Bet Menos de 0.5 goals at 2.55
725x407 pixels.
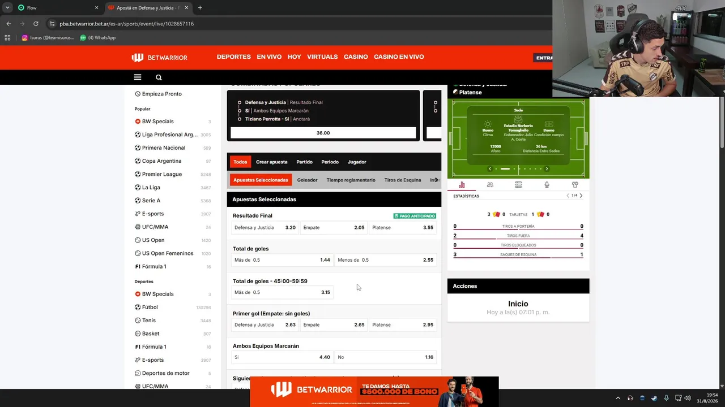[x=386, y=260]
